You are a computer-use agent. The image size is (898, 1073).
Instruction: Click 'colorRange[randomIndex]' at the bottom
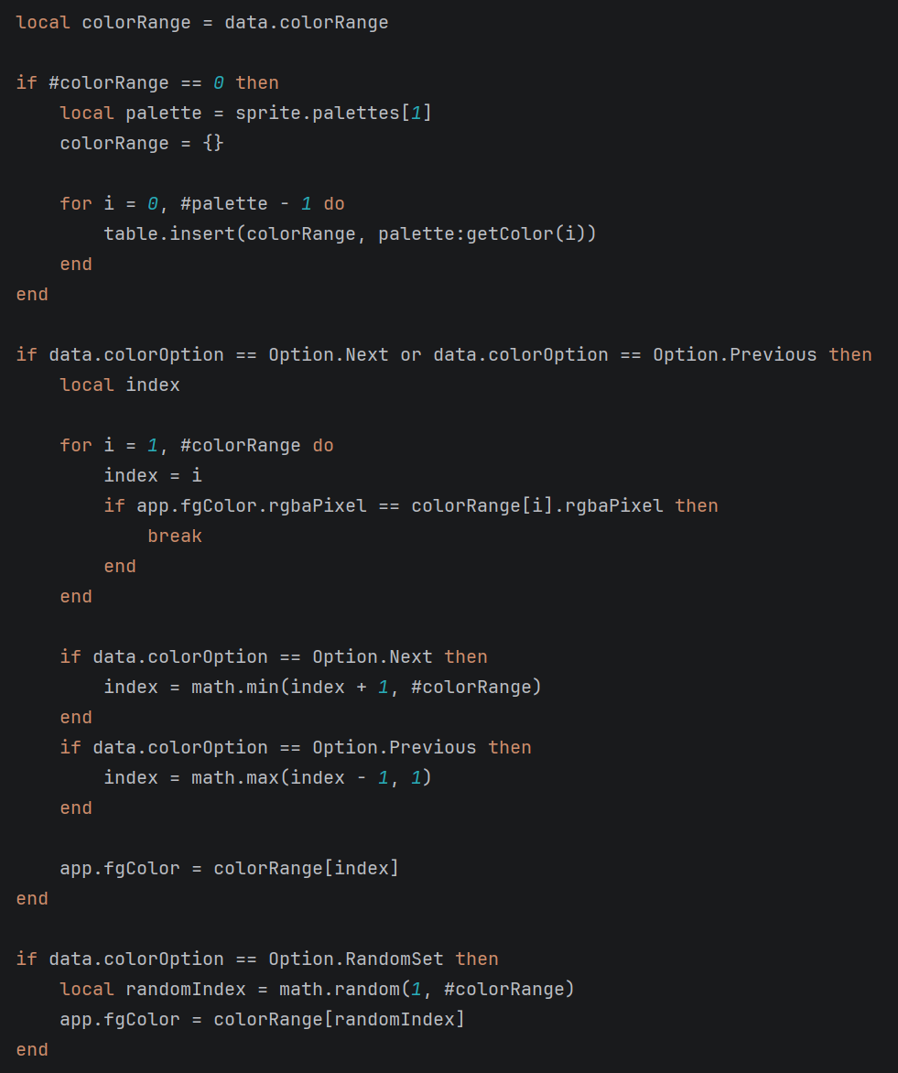click(339, 1020)
